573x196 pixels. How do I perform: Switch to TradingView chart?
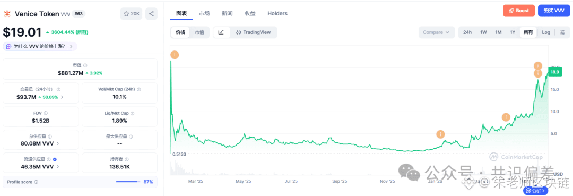[254, 32]
